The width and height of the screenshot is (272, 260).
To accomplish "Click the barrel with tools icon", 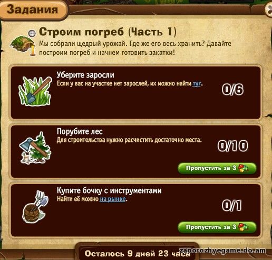I will click(x=36, y=207).
